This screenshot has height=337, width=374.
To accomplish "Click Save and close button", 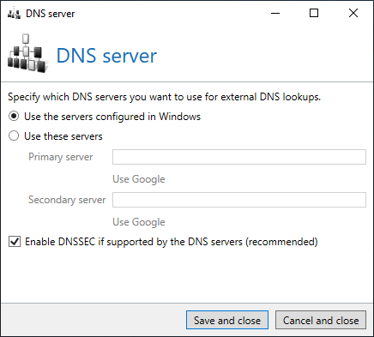I will 227,320.
